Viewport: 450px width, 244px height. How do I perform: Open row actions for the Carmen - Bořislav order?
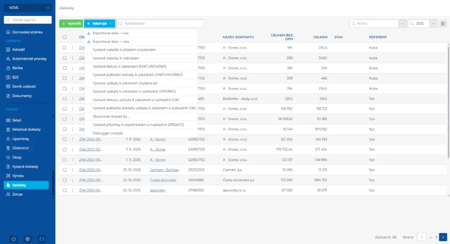pos(73,170)
